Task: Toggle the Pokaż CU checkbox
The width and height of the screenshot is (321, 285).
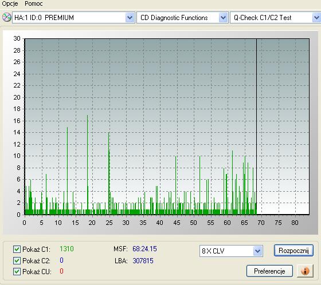Action: [x=17, y=271]
